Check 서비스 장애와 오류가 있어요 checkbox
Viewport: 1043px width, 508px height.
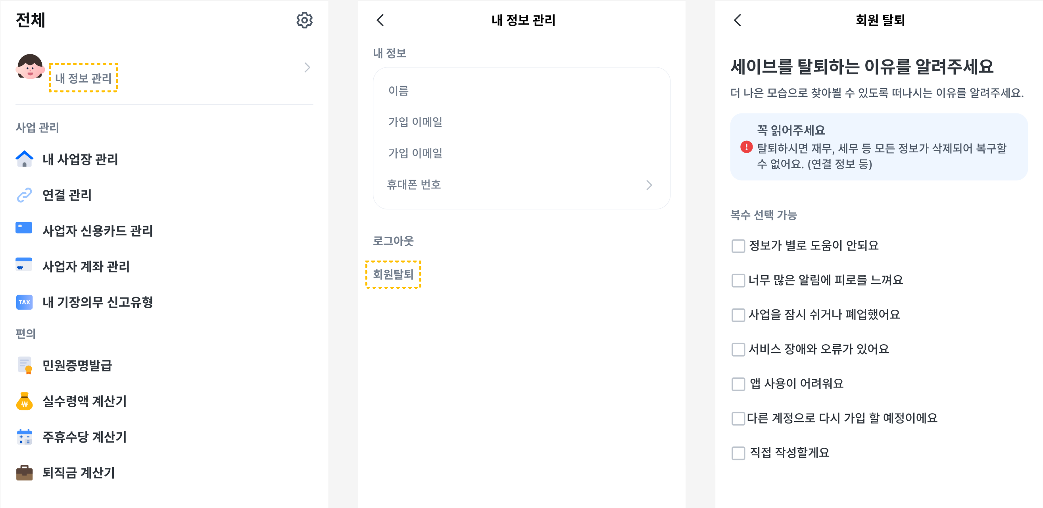click(x=738, y=349)
